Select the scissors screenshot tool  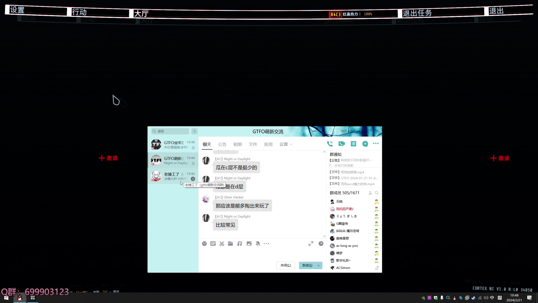click(x=222, y=244)
